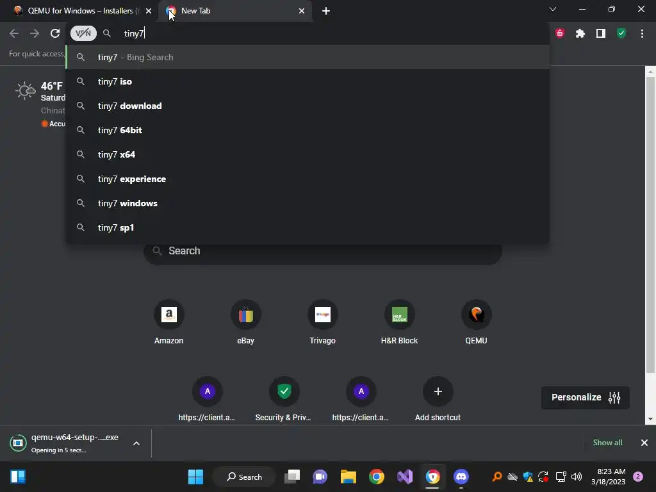
Task: Open notification badge showing 2
Action: click(638, 477)
